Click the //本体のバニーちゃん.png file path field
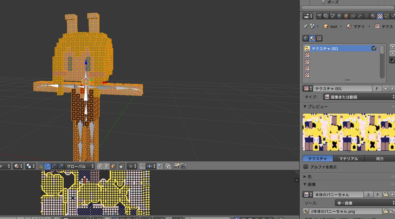Viewport: 395px width, 219px height. [346, 211]
